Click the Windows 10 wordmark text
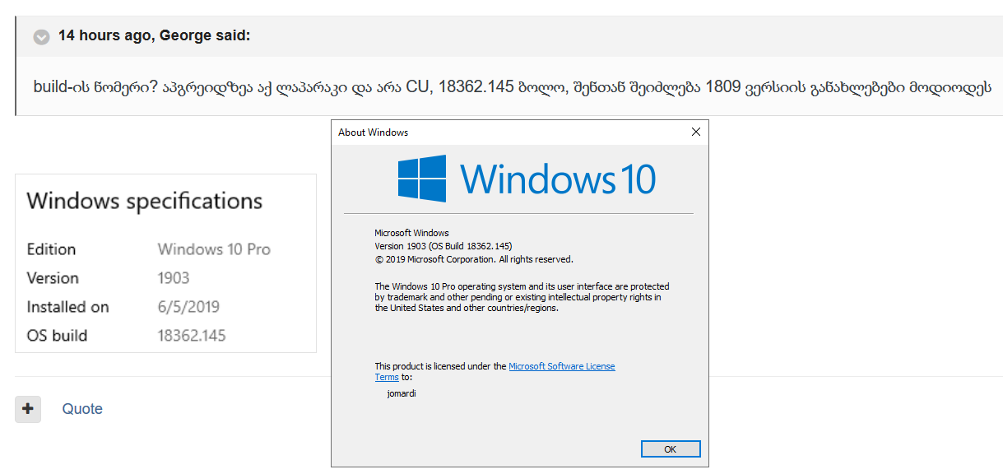The image size is (1003, 474). [557, 179]
